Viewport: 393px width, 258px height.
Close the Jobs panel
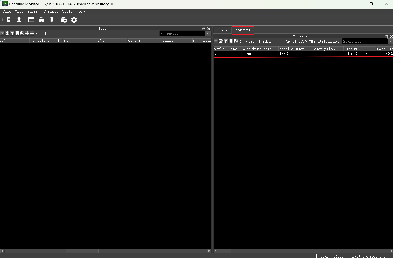click(209, 29)
